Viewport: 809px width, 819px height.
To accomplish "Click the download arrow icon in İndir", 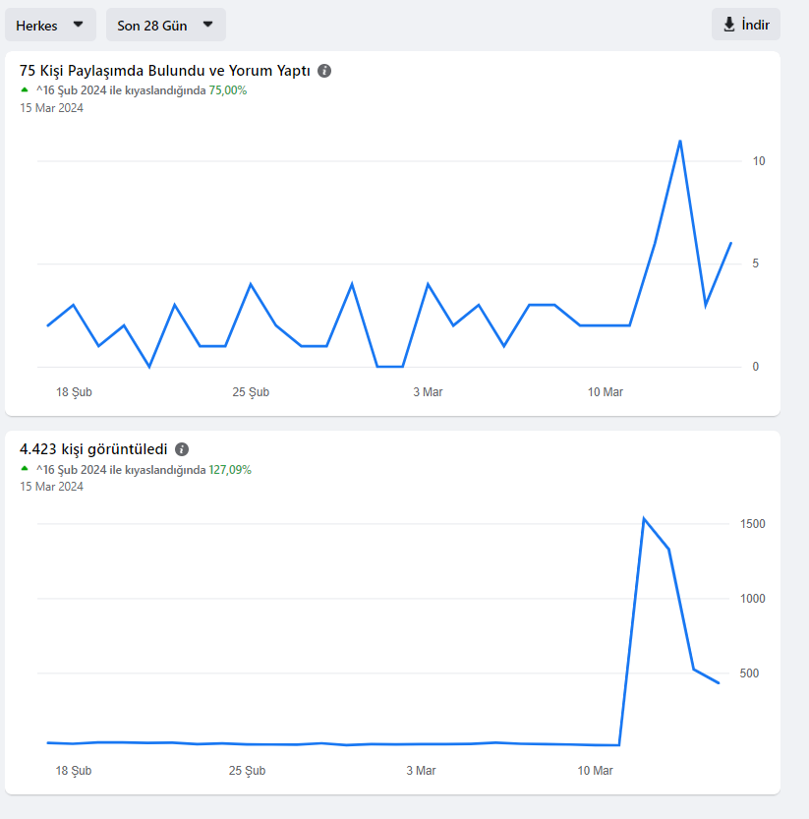I will 729,25.
